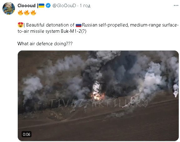Click the 0:06 video duration badge

(27, 134)
